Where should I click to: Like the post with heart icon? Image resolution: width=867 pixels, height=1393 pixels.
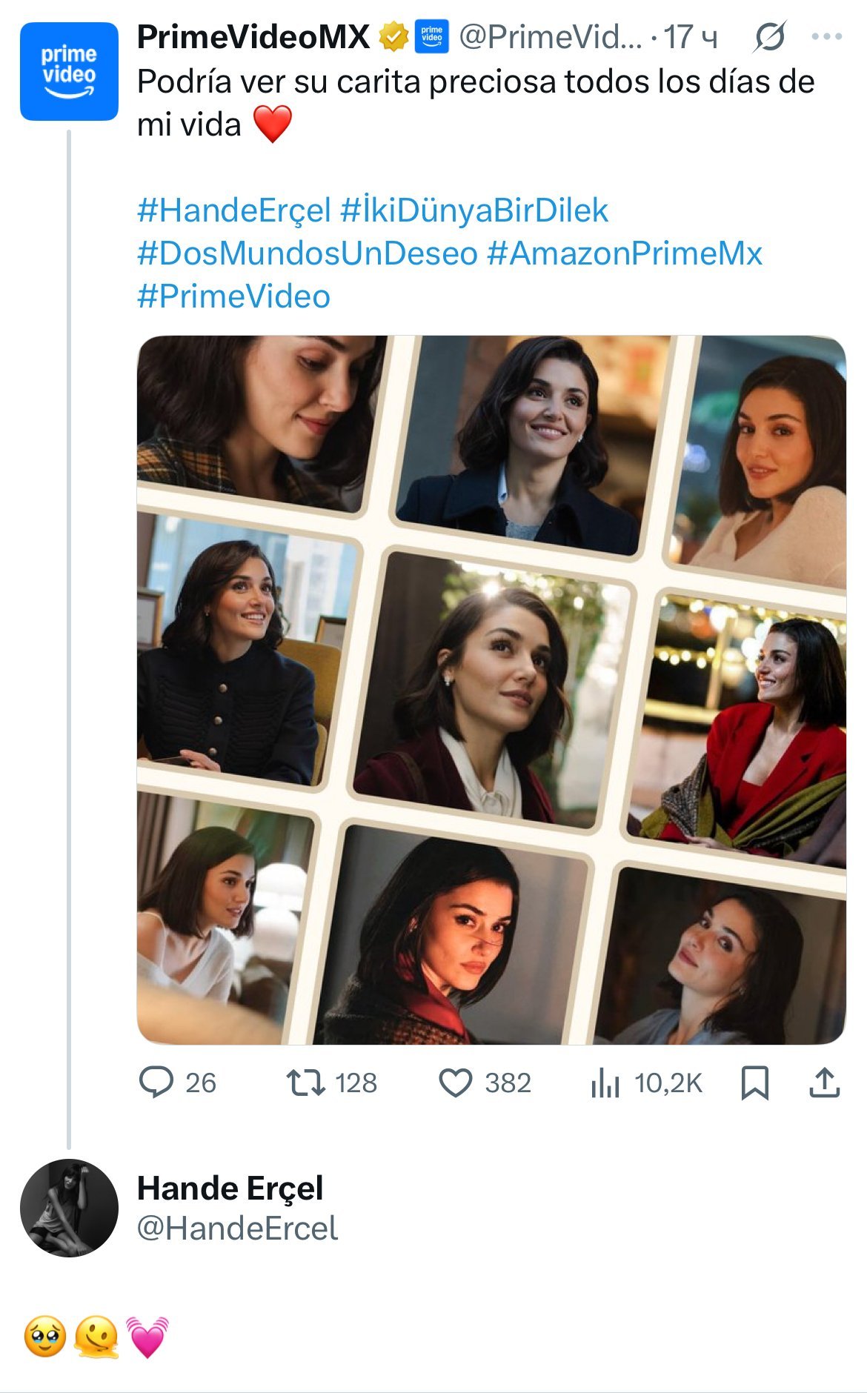(456, 1083)
